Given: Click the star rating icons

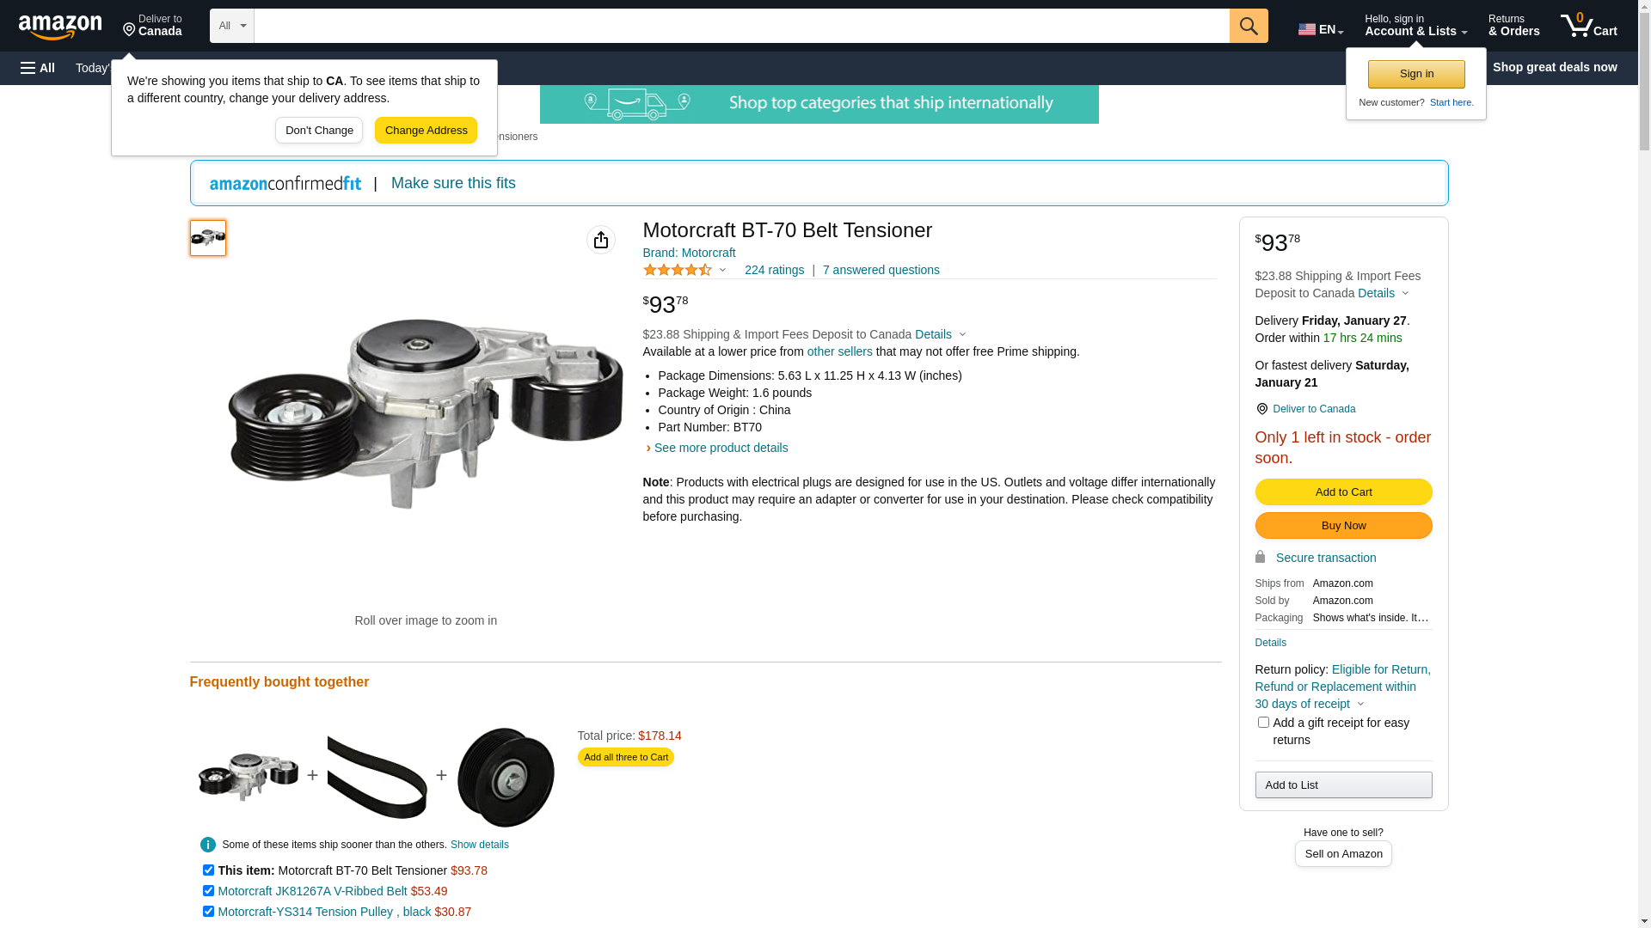Looking at the screenshot, I should 678,271.
